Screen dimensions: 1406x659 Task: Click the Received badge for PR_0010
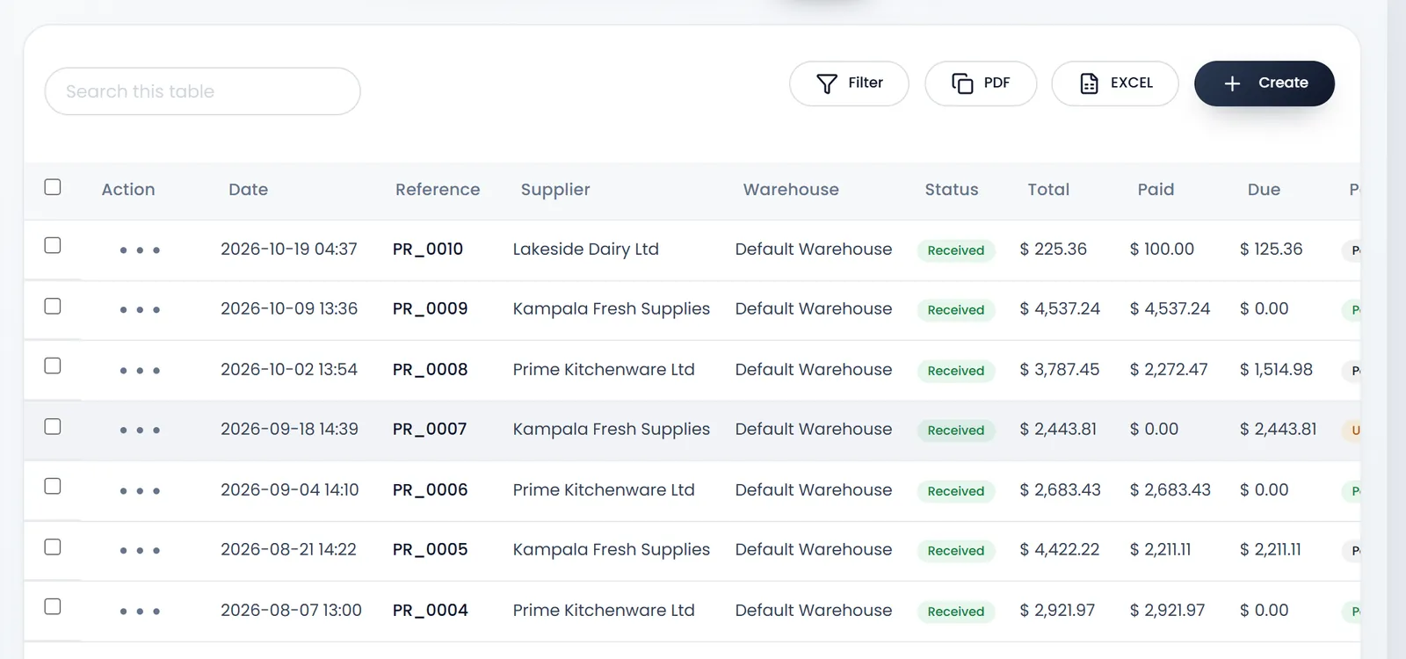[x=956, y=250]
